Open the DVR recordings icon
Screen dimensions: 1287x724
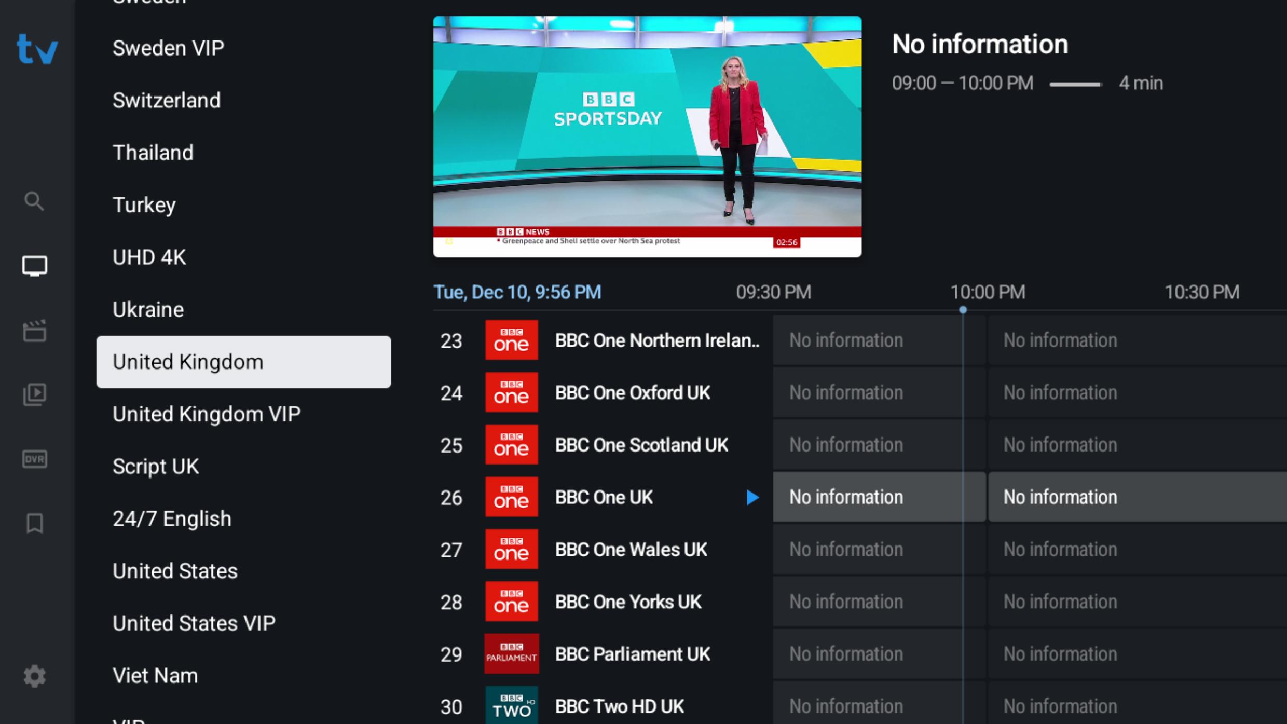point(34,459)
